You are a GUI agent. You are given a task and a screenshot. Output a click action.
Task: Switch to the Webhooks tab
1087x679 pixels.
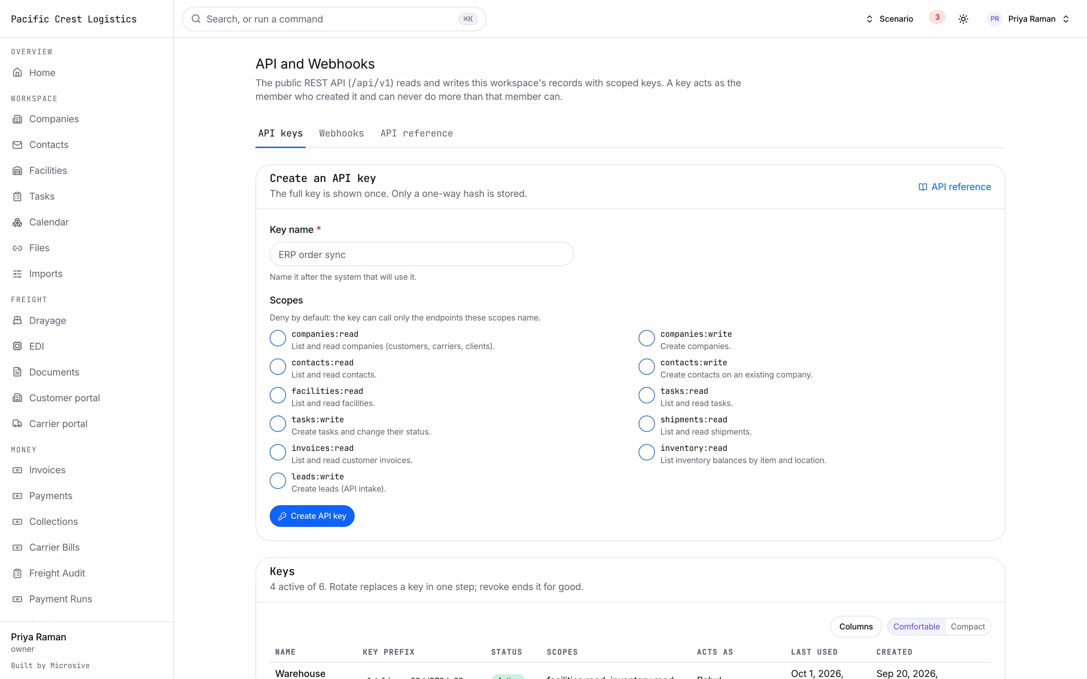pos(341,133)
